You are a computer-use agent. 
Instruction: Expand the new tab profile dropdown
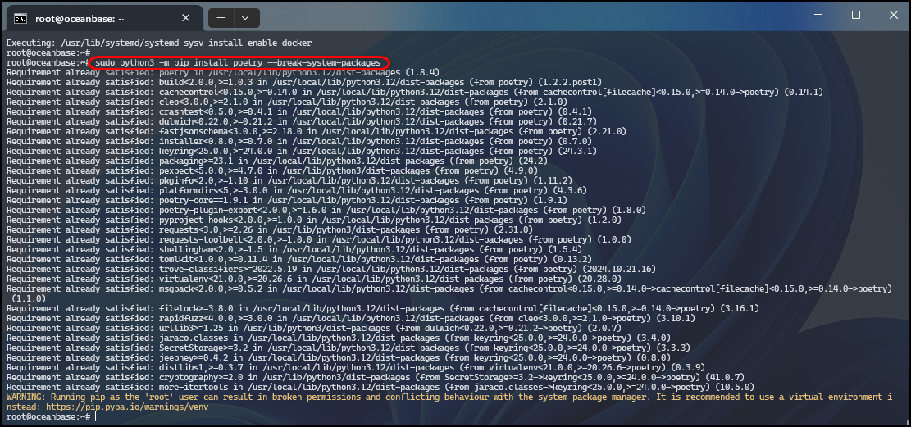pyautogui.click(x=245, y=18)
